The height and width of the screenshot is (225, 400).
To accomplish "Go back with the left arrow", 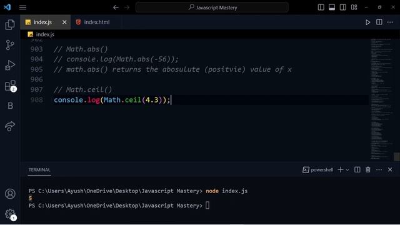I will point(116,7).
